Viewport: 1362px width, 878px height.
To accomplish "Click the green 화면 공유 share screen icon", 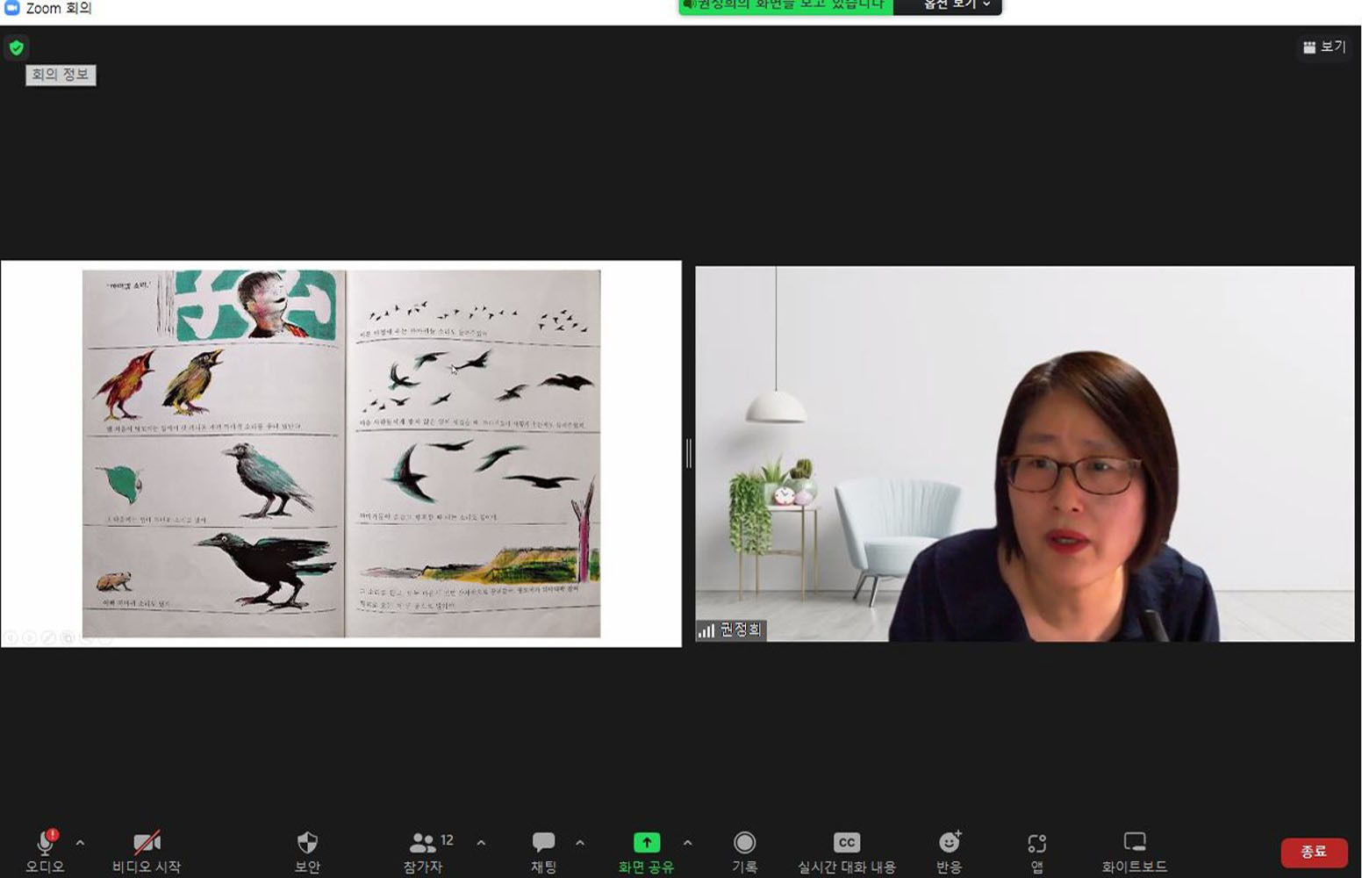I will coord(647,842).
